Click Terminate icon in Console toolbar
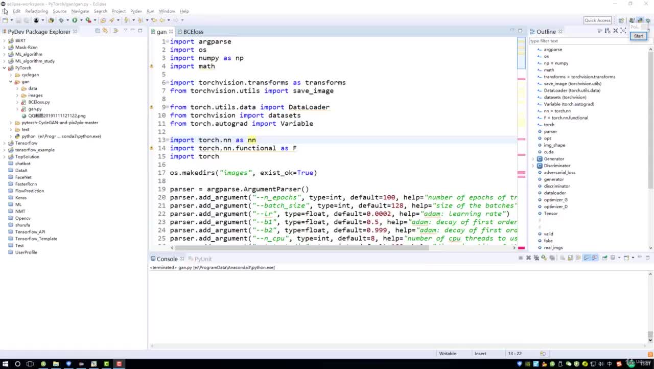Viewport: 654px width, 369px height. pos(521,258)
